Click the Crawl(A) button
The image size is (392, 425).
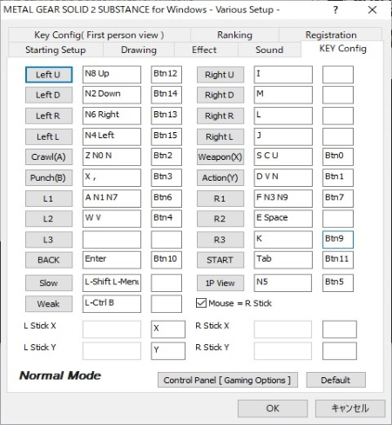(x=49, y=157)
